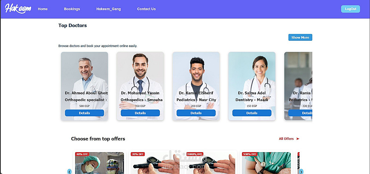
Task: View Details for Dr. Ahmed Aboul Gheit
Action: tap(84, 113)
